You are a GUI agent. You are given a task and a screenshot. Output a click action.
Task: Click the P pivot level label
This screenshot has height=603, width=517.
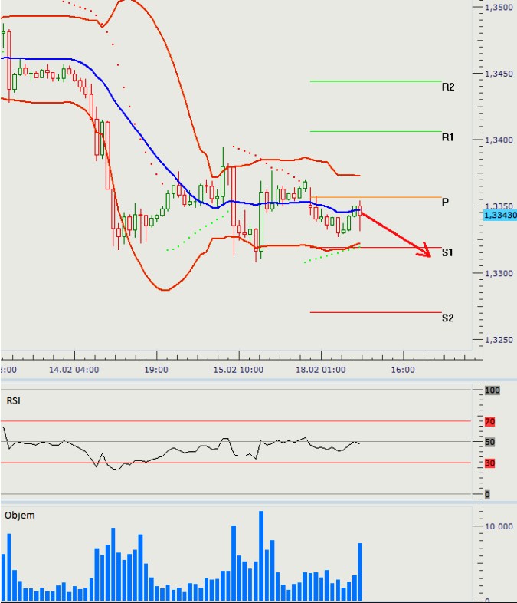click(445, 202)
